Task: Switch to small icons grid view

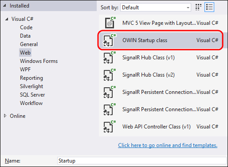Action: tap(198, 7)
